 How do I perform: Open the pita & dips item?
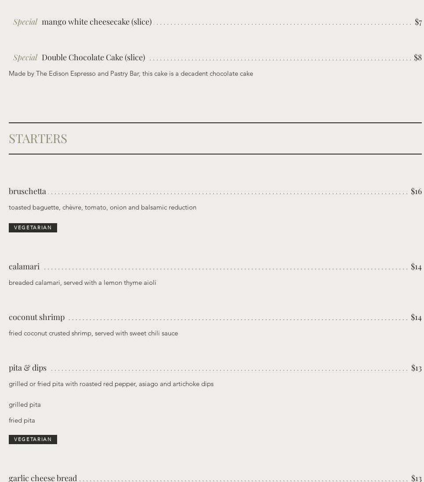[28, 368]
